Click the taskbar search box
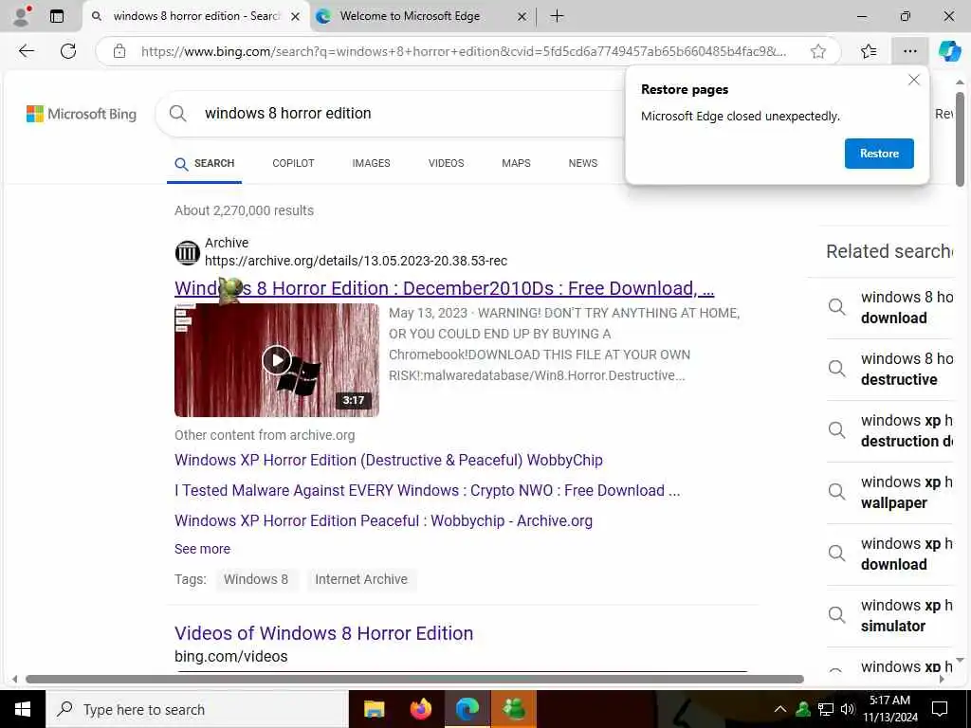The image size is (971, 728). (197, 709)
